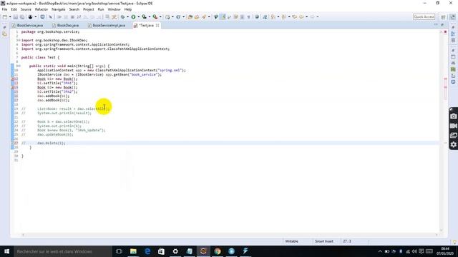Expand the Back navigation history dropdown
The image size is (458, 257).
click(307, 17)
